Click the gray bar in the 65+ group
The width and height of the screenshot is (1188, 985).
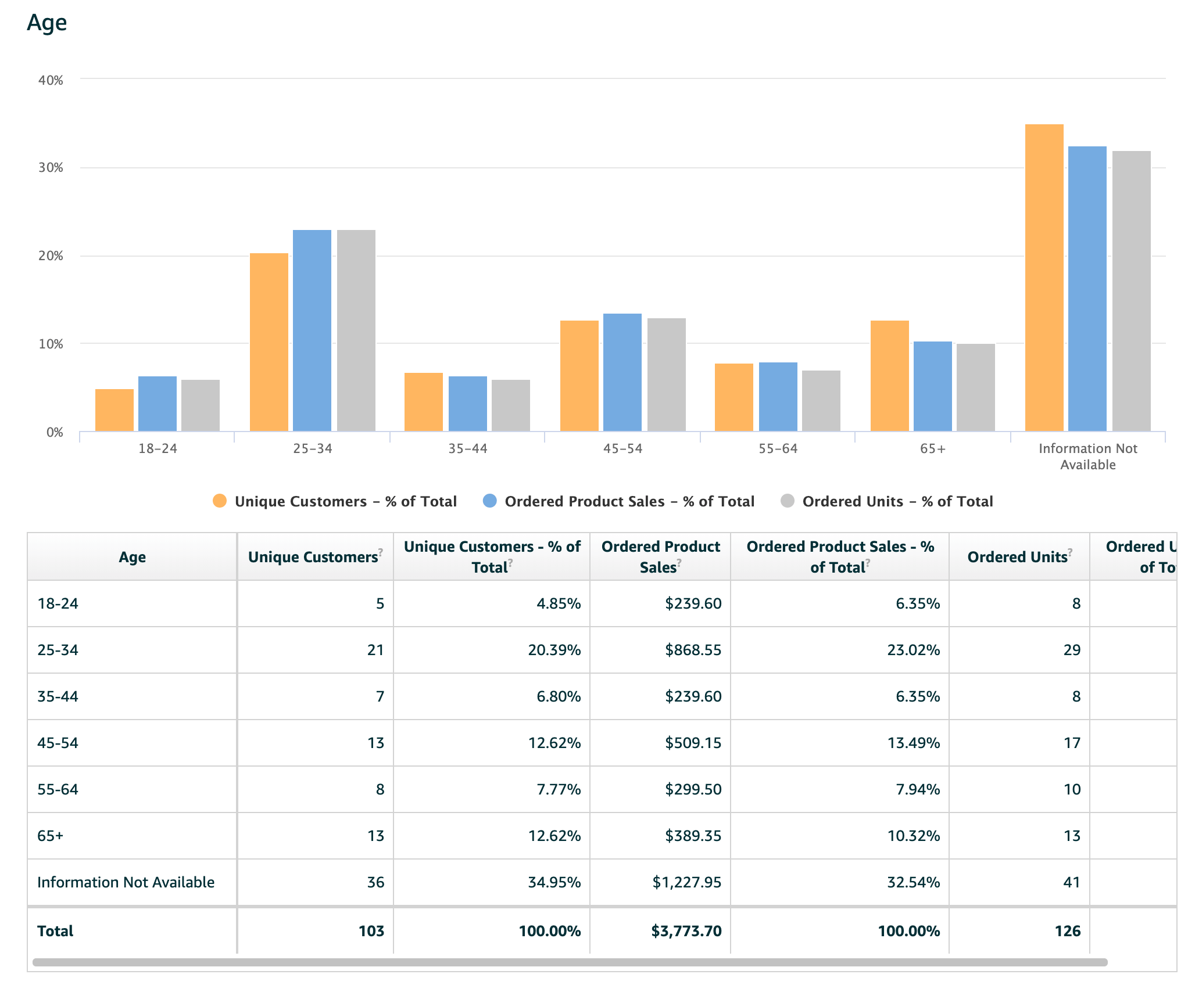[975, 387]
